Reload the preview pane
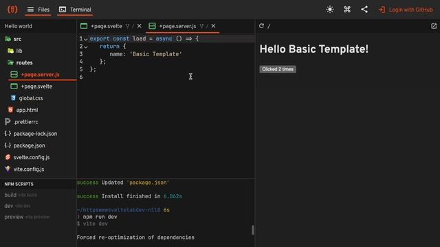This screenshot has width=440, height=247. 261,26
